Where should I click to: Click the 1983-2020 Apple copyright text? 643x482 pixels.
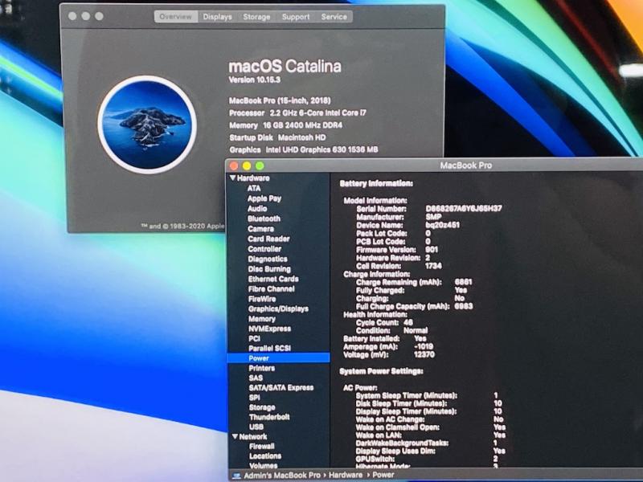pyautogui.click(x=183, y=226)
